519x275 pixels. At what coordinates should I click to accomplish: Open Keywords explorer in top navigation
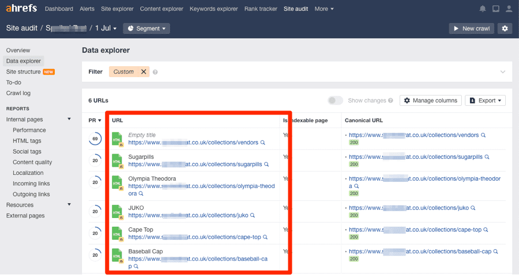point(214,9)
